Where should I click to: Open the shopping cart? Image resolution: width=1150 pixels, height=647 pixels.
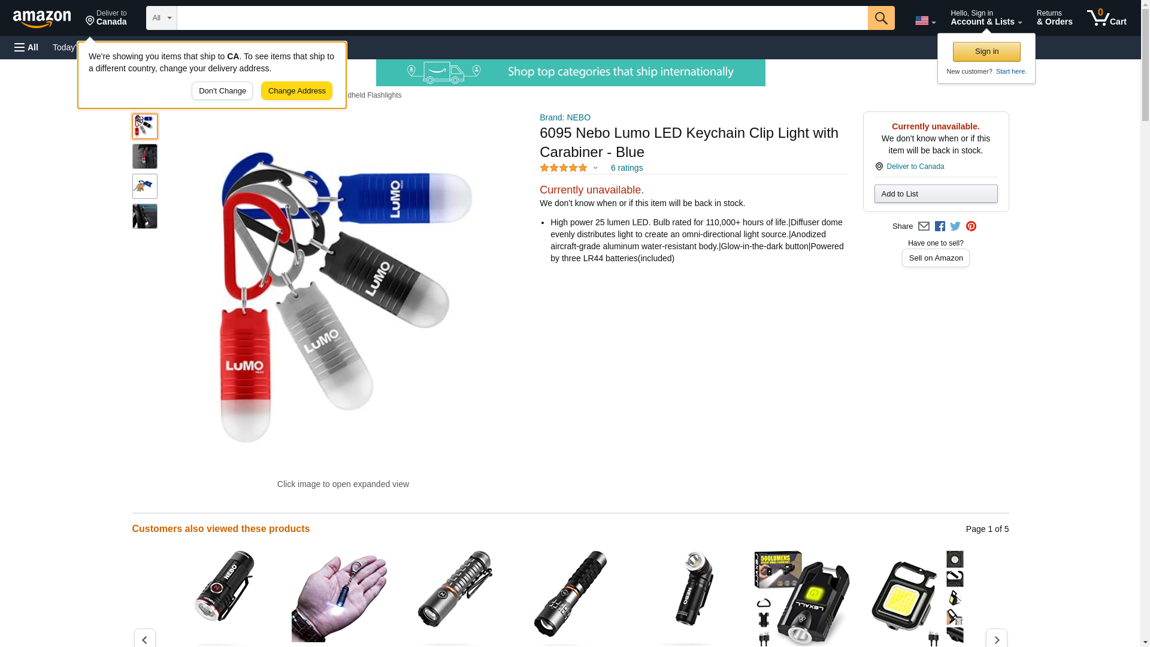click(x=1106, y=18)
